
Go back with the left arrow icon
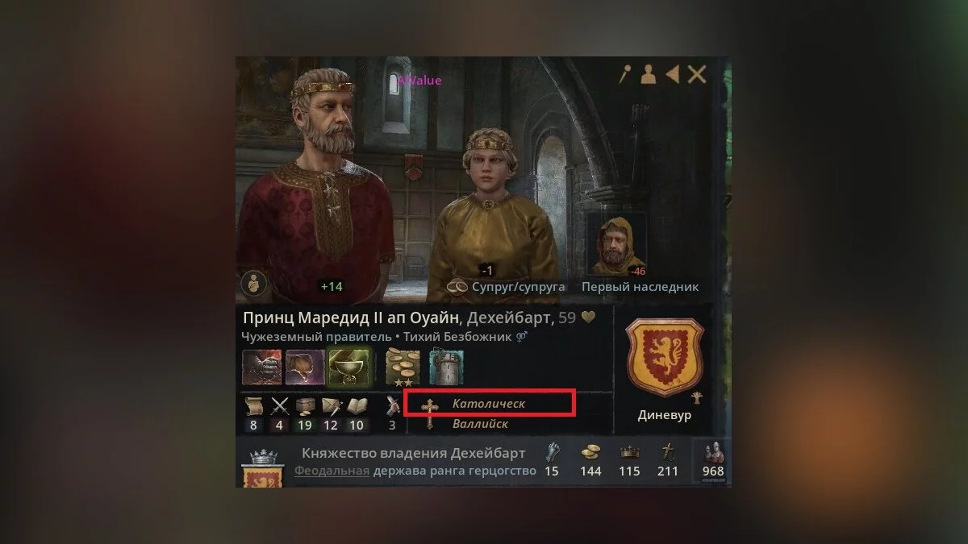672,75
